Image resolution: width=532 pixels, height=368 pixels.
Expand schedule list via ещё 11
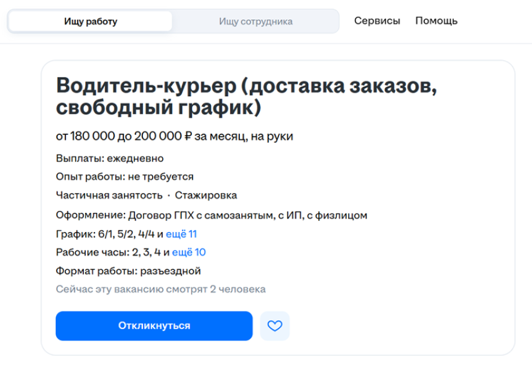[x=181, y=234]
